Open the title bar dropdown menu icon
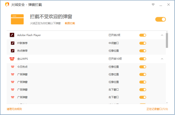This screenshot has height=115, width=175. 153,5
